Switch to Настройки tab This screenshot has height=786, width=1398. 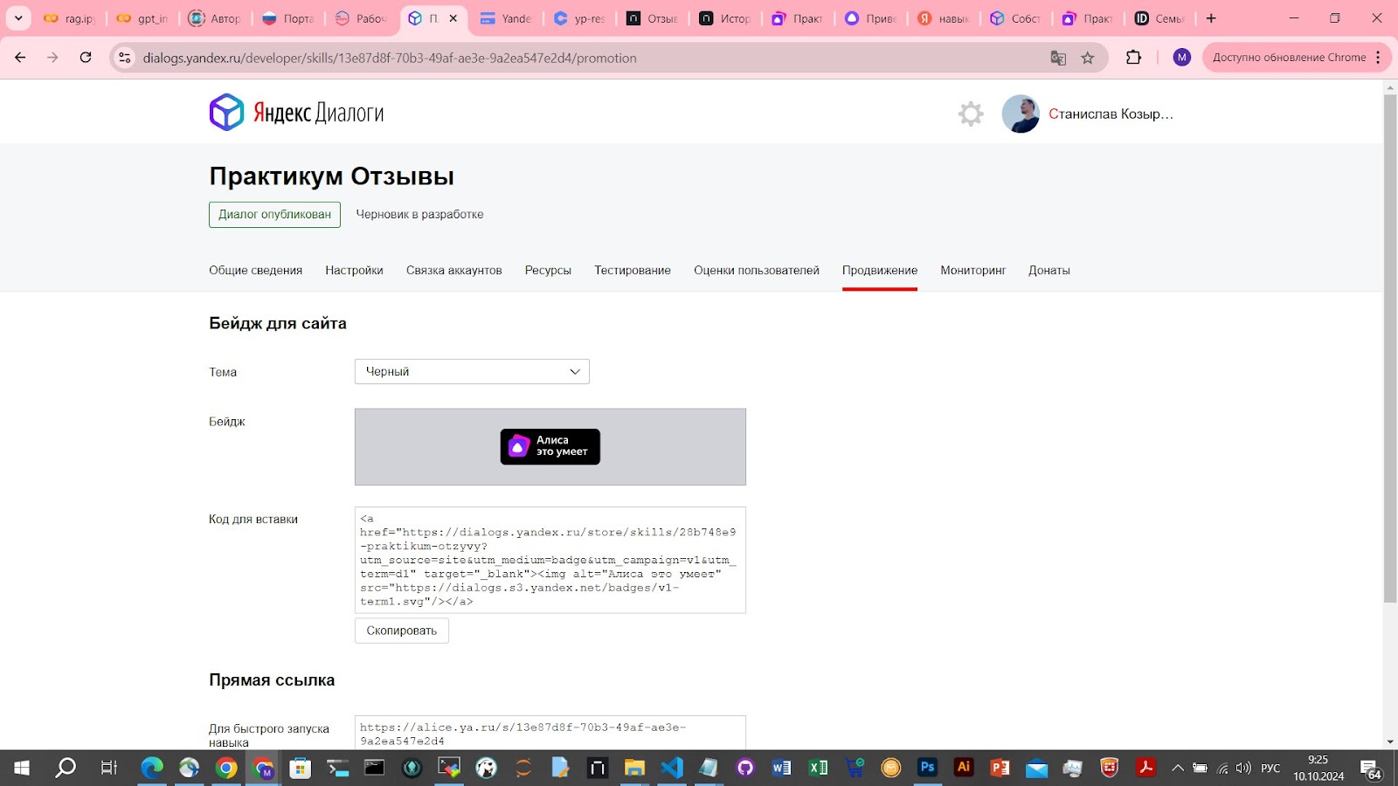[354, 270]
